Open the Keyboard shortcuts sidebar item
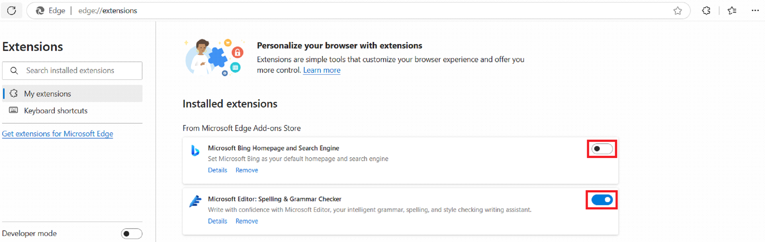The height and width of the screenshot is (242, 765). [72, 110]
